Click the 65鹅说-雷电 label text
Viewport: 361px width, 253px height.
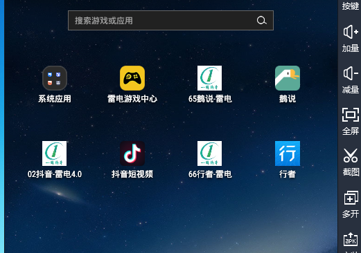pos(210,99)
